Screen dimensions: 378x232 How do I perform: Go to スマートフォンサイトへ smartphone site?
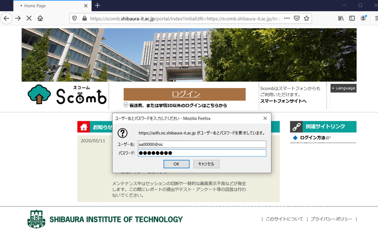283,101
